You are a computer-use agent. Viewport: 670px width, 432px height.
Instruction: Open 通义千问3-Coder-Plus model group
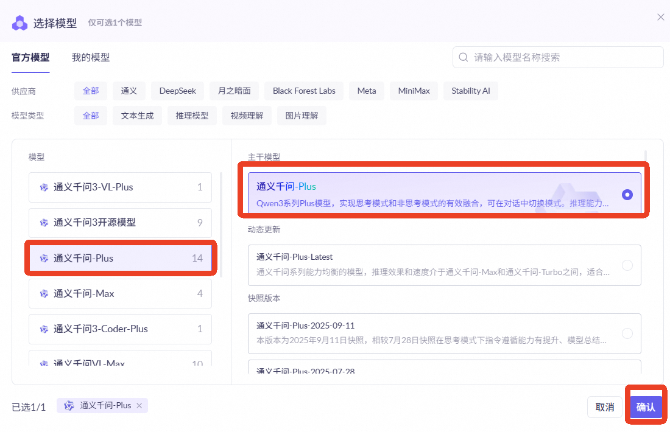[x=120, y=329]
